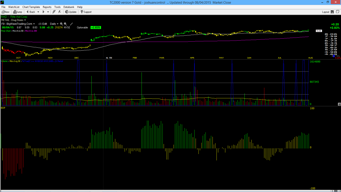Image resolution: width=341 pixels, height=192 pixels.
Task: Click the 210274 volume value
Action: (59, 28)
